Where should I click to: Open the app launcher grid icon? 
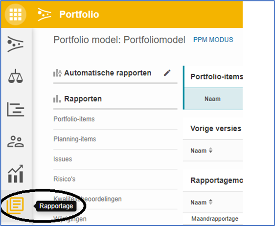tap(16, 14)
